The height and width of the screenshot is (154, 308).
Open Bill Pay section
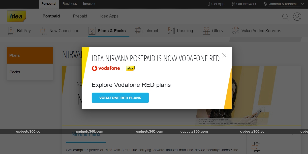19,31
